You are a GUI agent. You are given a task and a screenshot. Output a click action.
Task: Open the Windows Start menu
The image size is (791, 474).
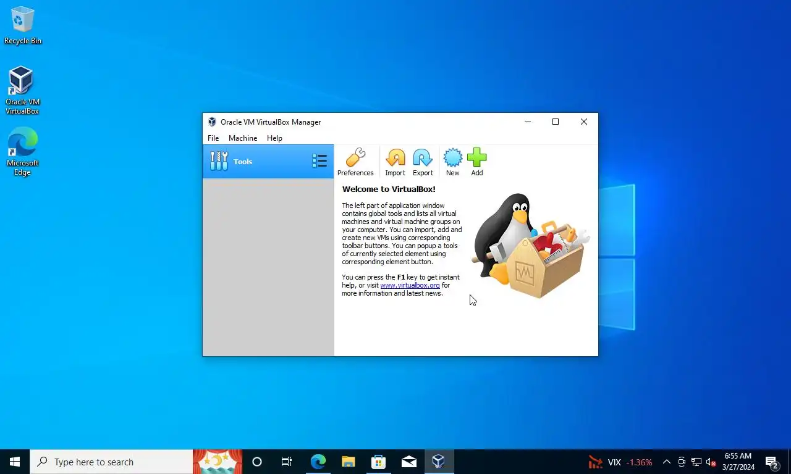click(x=15, y=462)
